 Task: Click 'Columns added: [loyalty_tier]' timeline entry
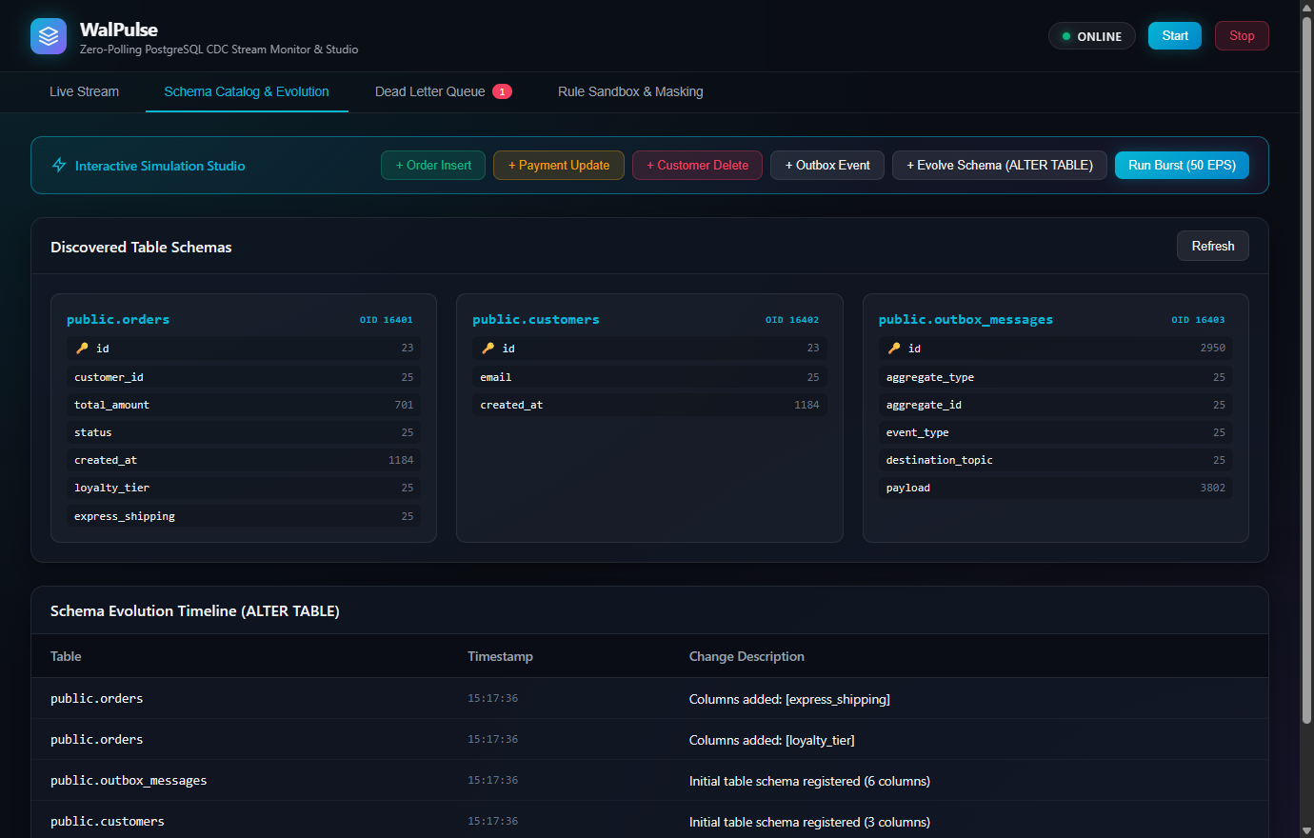(x=771, y=740)
